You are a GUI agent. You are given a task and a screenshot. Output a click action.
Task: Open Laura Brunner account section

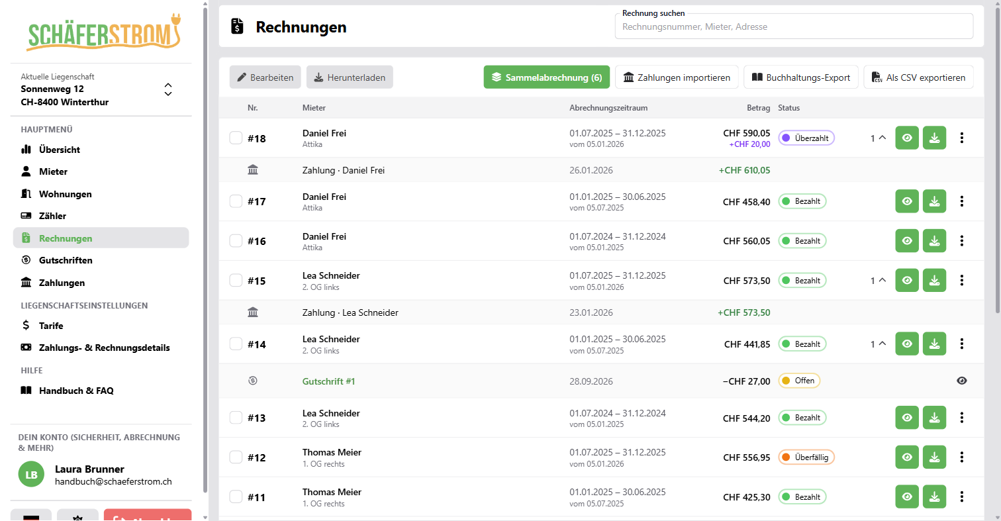(101, 475)
